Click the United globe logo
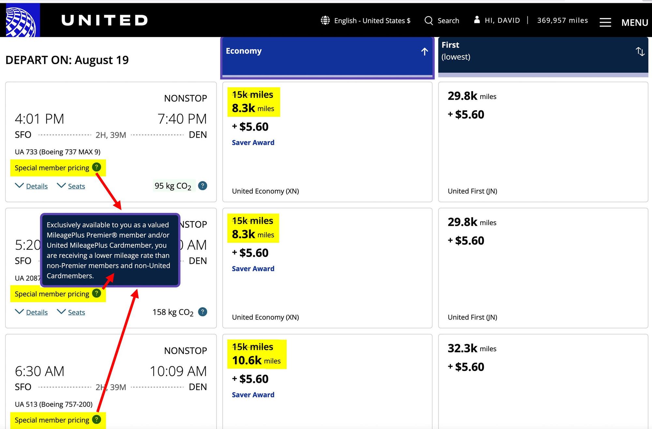The height and width of the screenshot is (429, 652). tap(21, 21)
